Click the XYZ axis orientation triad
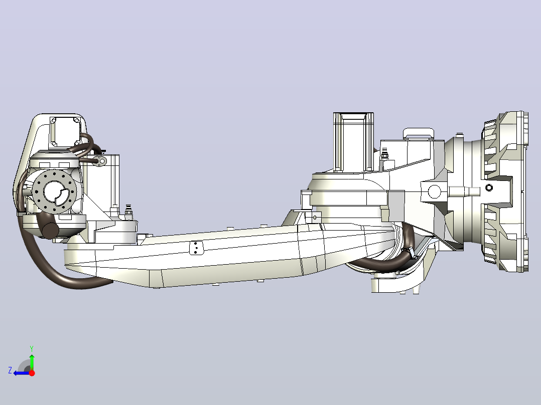The height and width of the screenshot is (405, 541). tap(23, 361)
